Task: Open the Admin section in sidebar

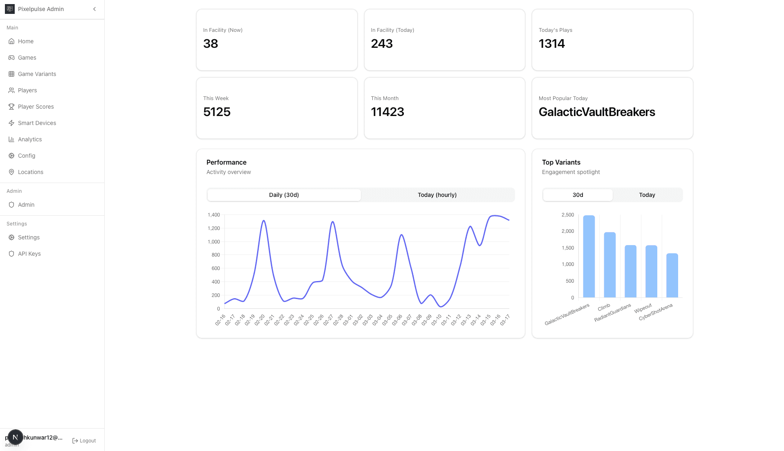Action: click(x=26, y=205)
